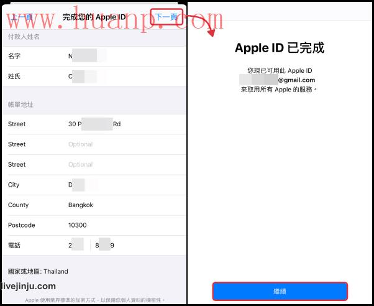Tap the 國家或地區: Thailand text
Image resolution: width=374 pixels, height=306 pixels.
[x=38, y=272]
